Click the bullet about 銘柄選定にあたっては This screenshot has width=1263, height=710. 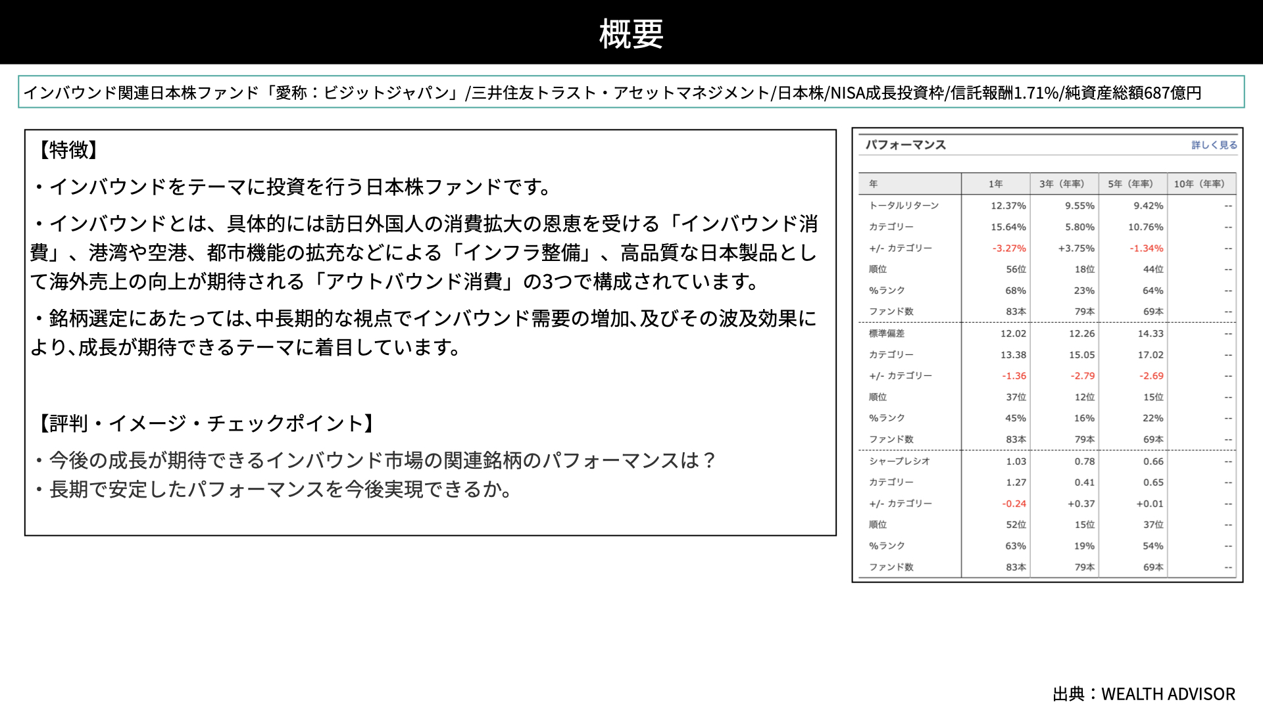(x=424, y=333)
